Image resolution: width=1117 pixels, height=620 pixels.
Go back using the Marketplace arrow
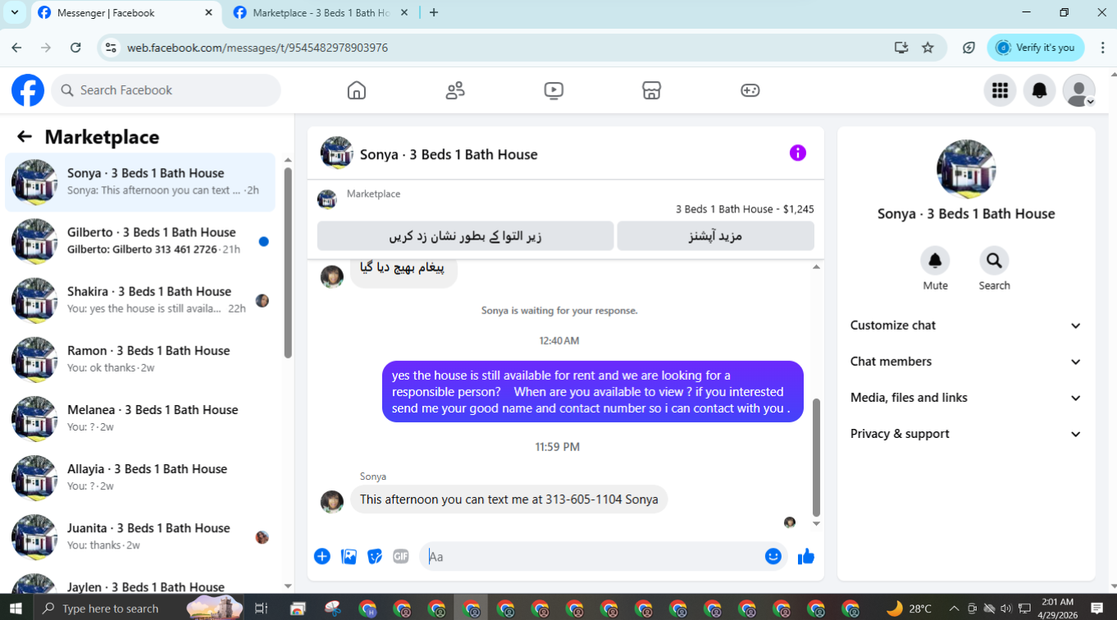pos(25,137)
